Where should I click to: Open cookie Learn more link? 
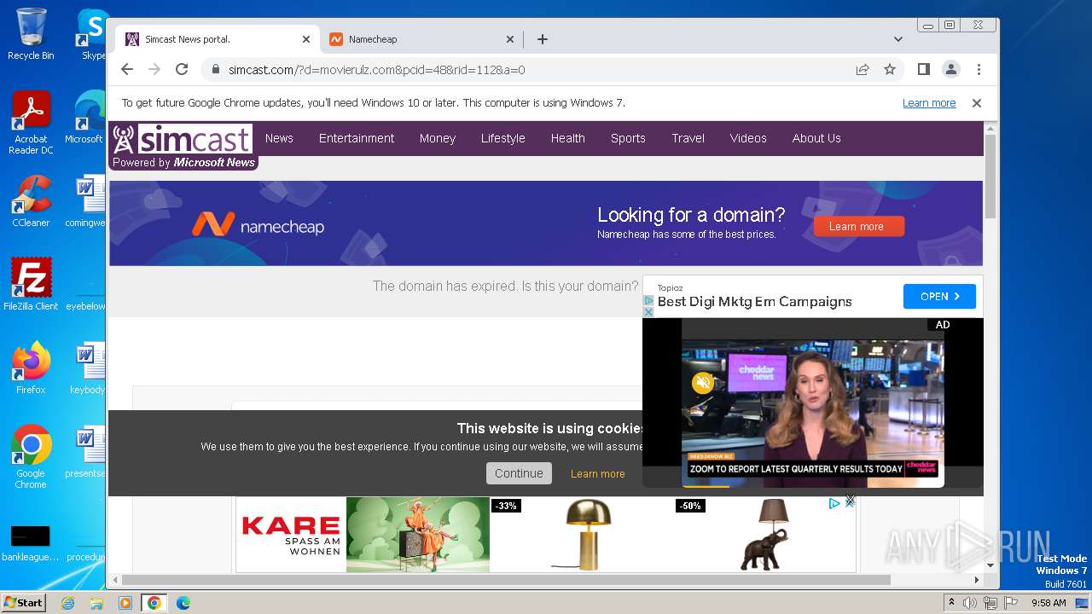click(x=597, y=474)
